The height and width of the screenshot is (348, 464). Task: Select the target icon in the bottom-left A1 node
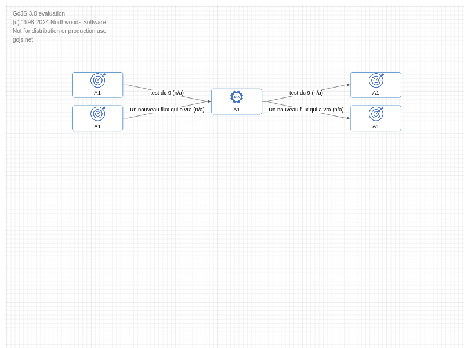[x=97, y=114]
